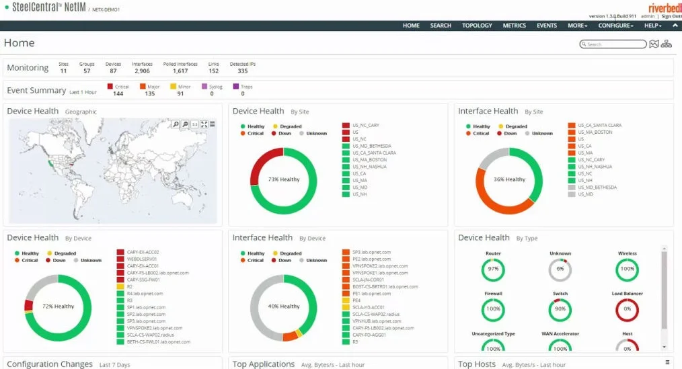
Task: Click the Detected IPs count 335
Action: tap(243, 71)
